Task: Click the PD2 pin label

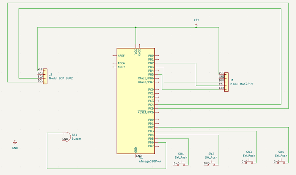Action: [x=151, y=128]
